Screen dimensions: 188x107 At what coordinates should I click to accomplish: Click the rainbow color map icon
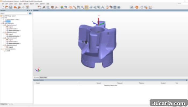[62, 7]
